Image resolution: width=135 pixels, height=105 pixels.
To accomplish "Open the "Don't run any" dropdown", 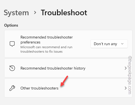I will 109,44.
